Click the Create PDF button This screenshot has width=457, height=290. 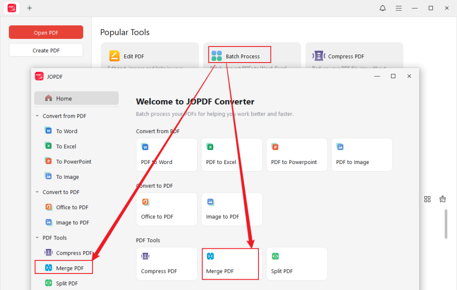(x=46, y=50)
